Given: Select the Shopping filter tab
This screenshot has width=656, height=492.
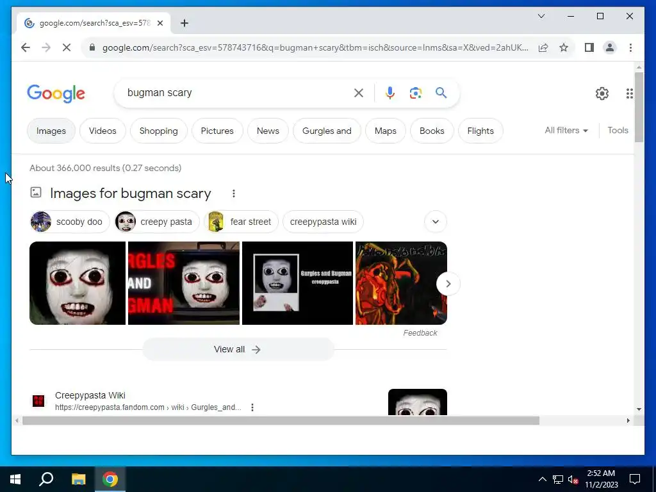Looking at the screenshot, I should (159, 131).
